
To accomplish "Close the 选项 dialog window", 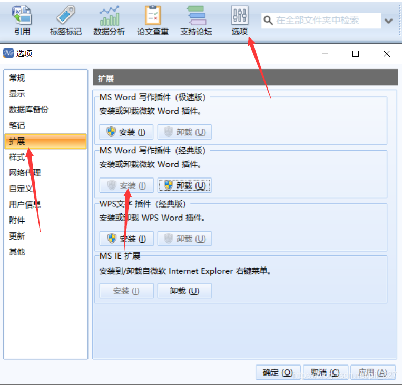I will click(387, 54).
